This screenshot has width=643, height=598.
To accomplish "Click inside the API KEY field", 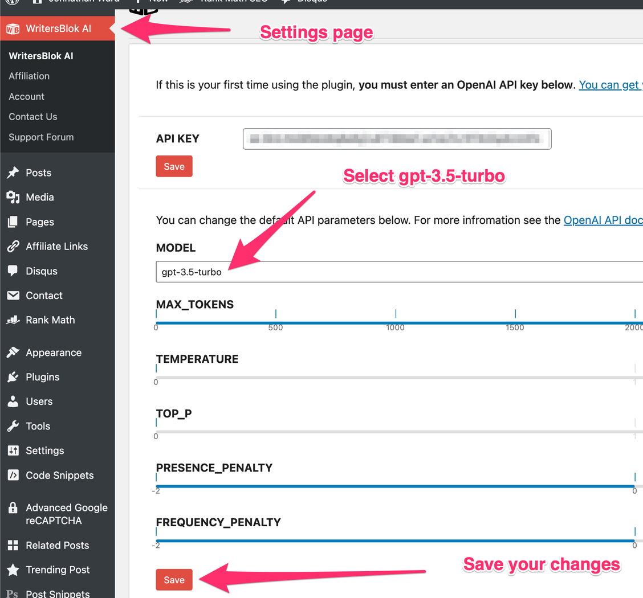I will coord(397,138).
